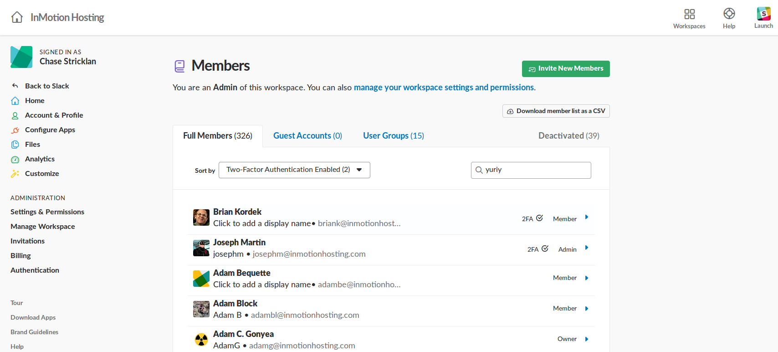The image size is (778, 352).
Task: Expand Adam C. Gonyea's Owner options arrow
Action: click(587, 339)
